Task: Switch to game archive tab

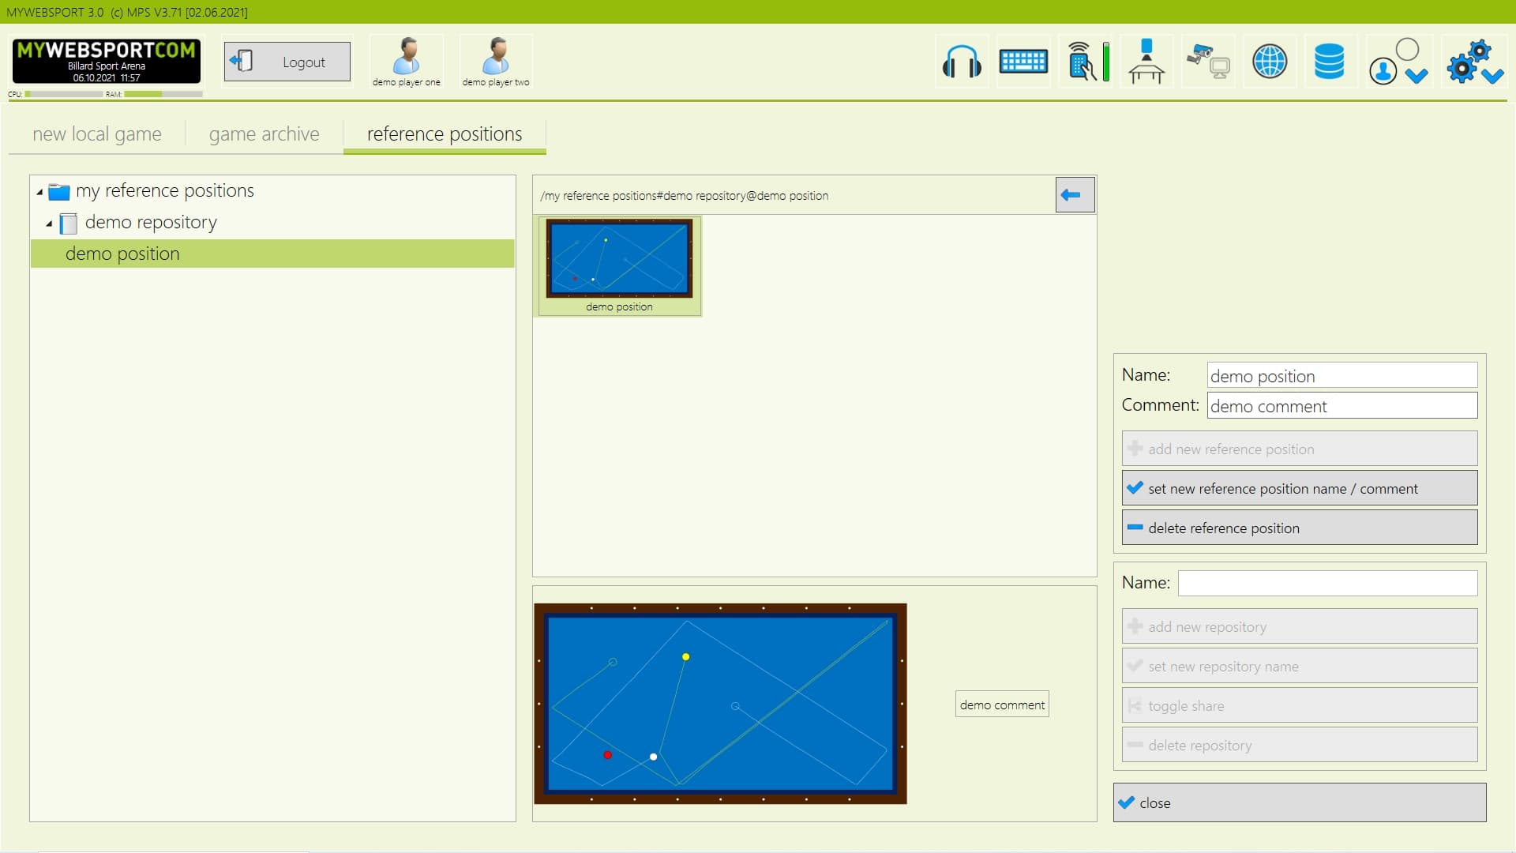Action: [x=265, y=134]
